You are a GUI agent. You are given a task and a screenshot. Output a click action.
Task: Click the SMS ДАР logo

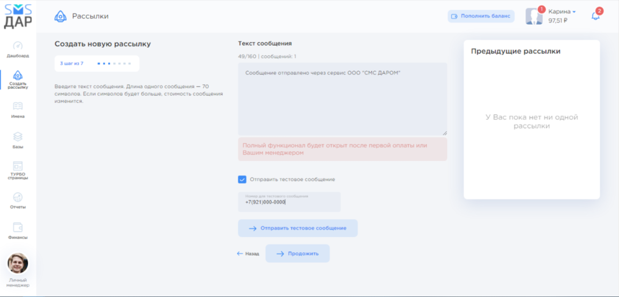[x=18, y=16]
